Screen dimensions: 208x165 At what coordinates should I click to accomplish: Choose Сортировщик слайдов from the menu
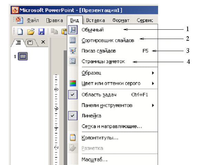click(x=113, y=40)
